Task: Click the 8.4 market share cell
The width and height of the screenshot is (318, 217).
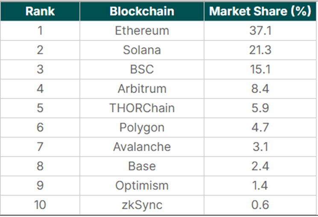Action: (x=260, y=89)
